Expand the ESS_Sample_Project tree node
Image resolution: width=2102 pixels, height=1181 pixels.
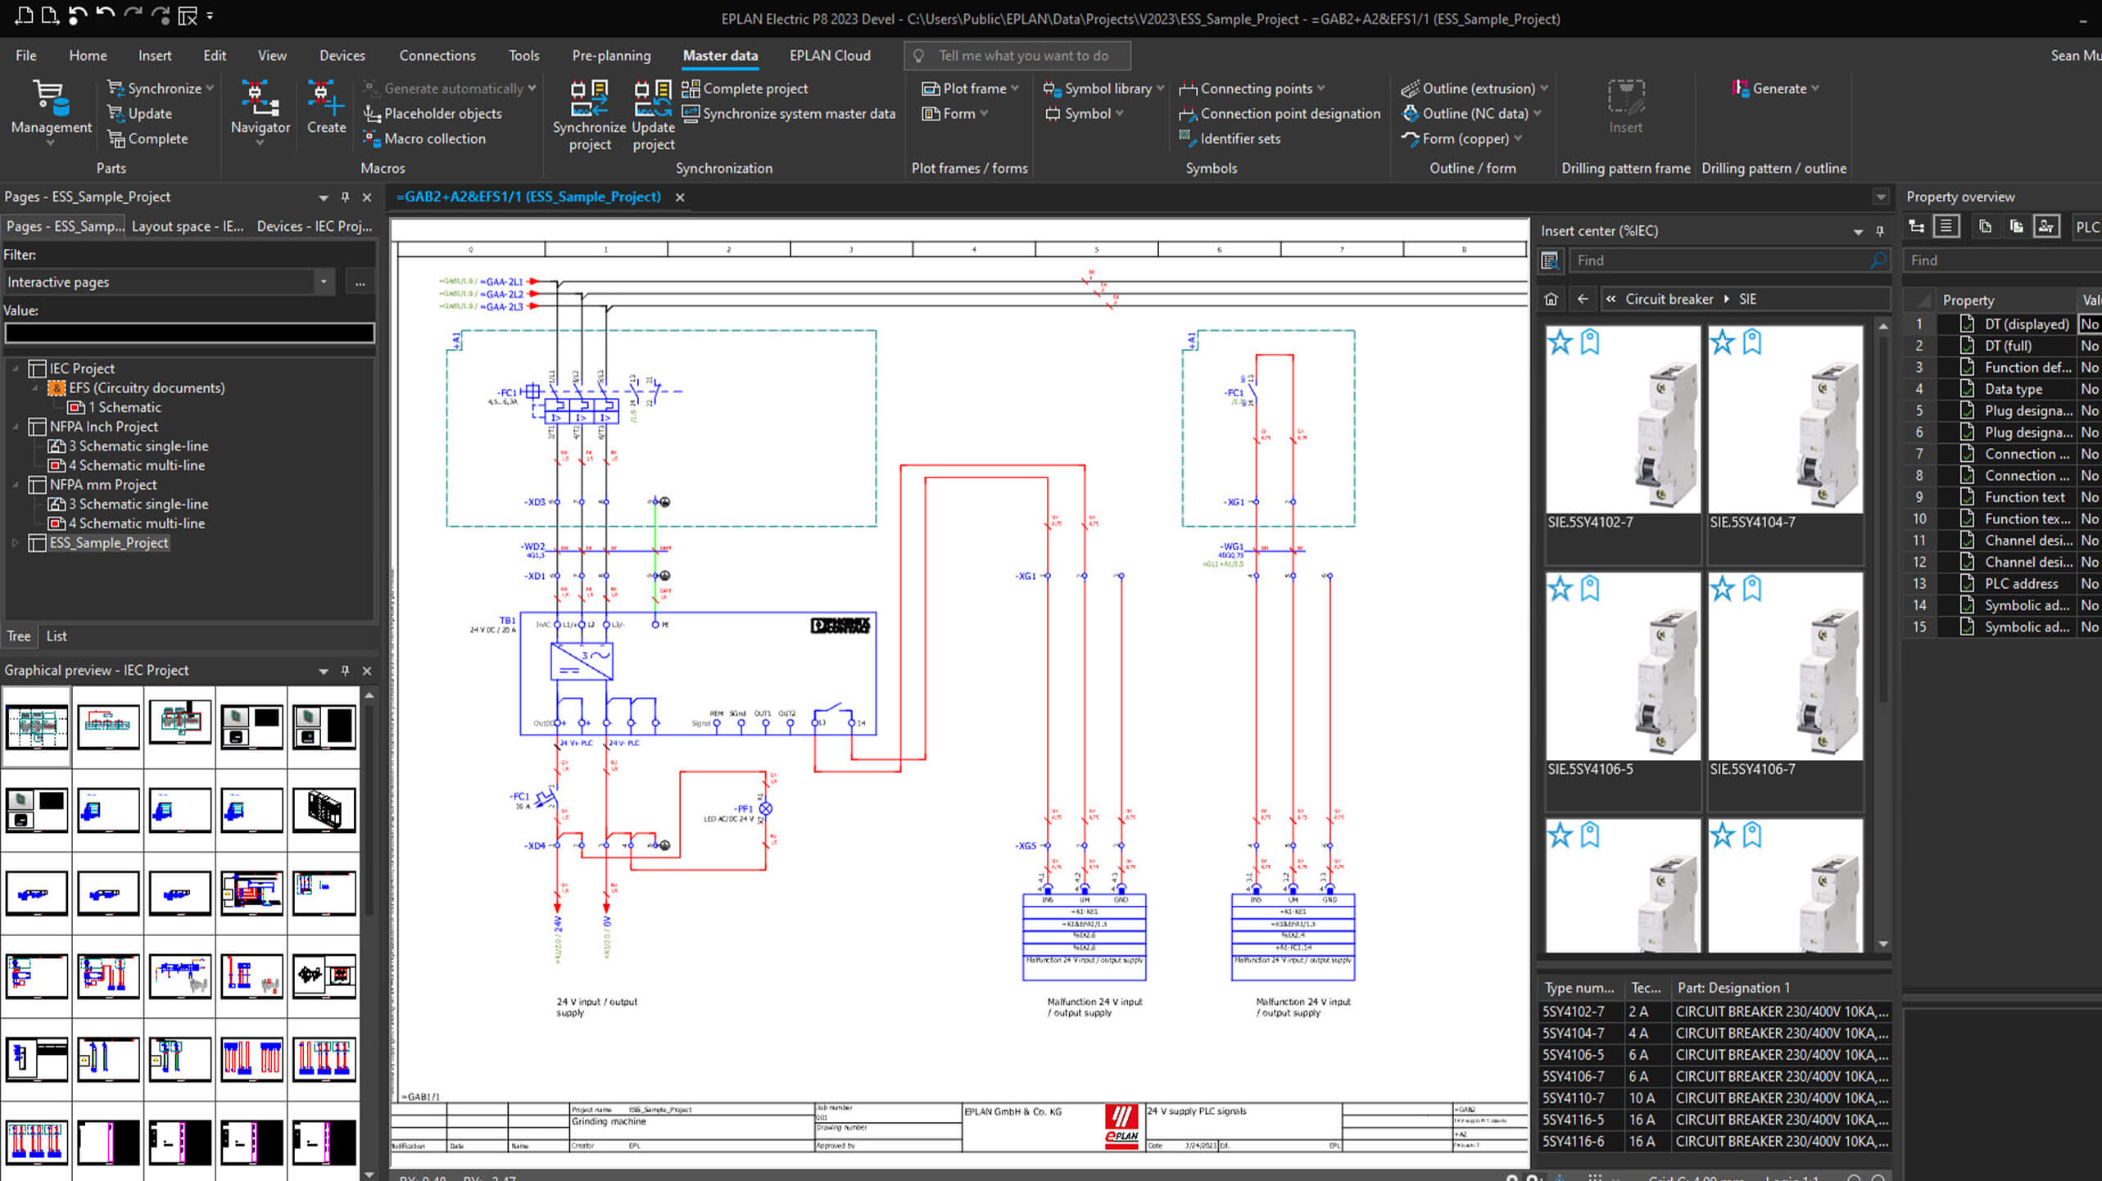point(15,543)
